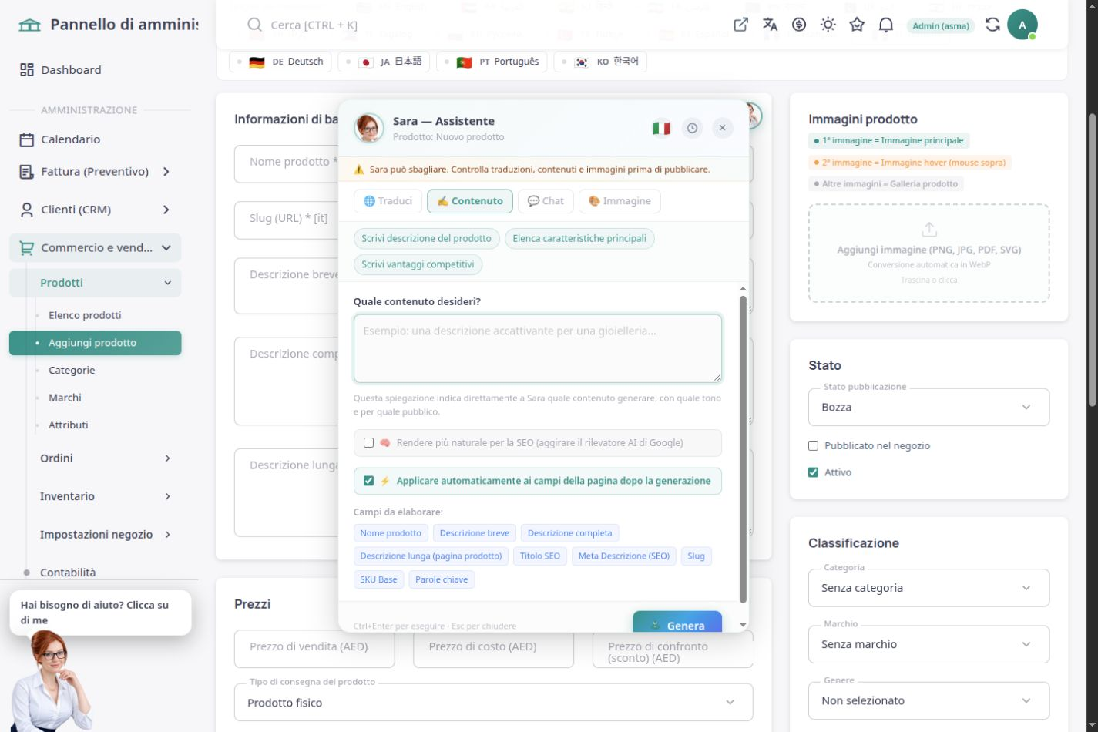
Task: Click the Commercio shopping cart icon
Action: pos(27,248)
